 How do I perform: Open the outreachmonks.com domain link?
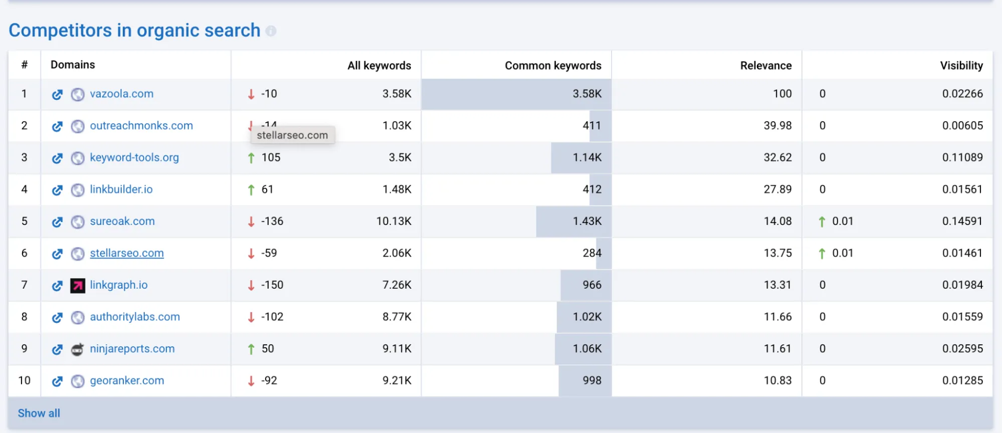point(141,126)
